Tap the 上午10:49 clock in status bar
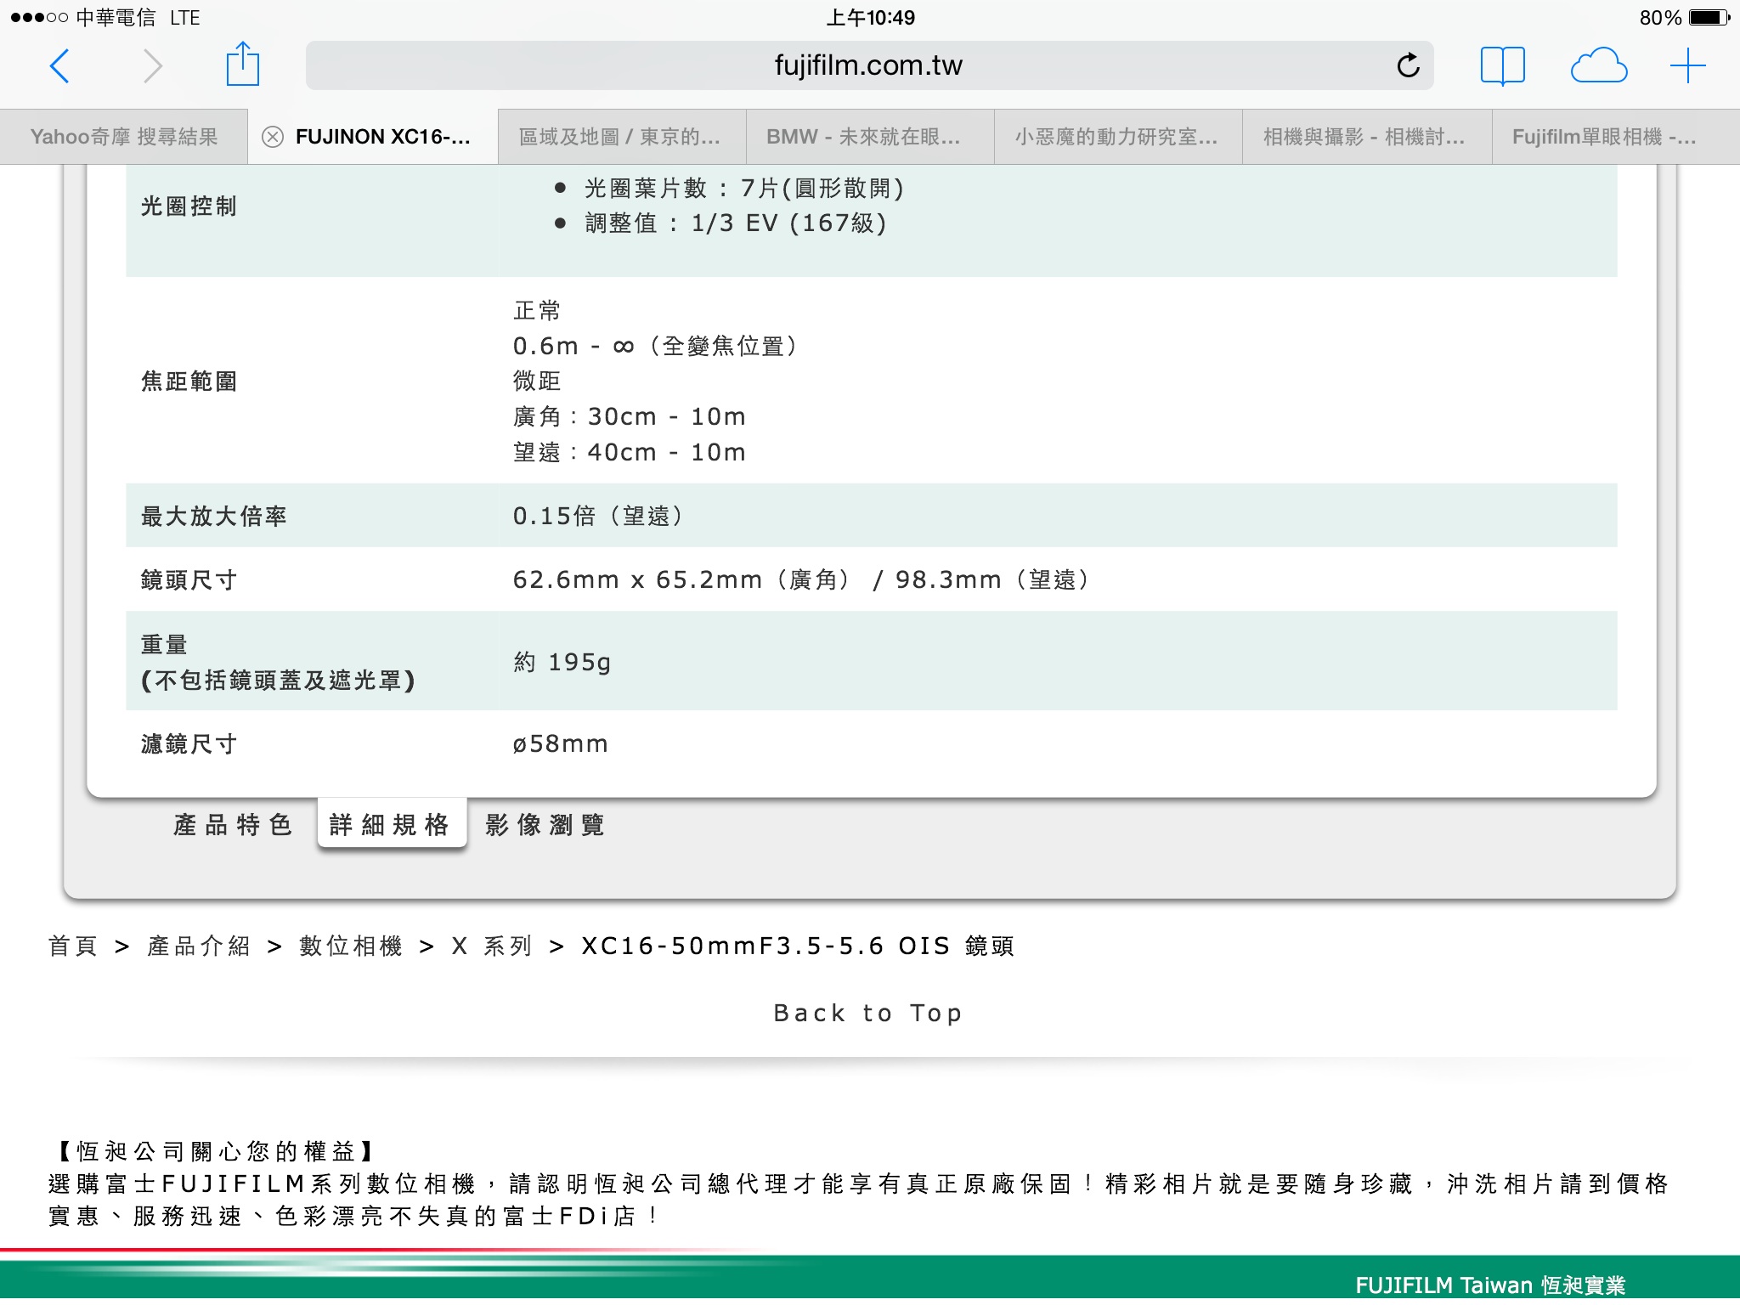The height and width of the screenshot is (1305, 1740). pos(870,18)
